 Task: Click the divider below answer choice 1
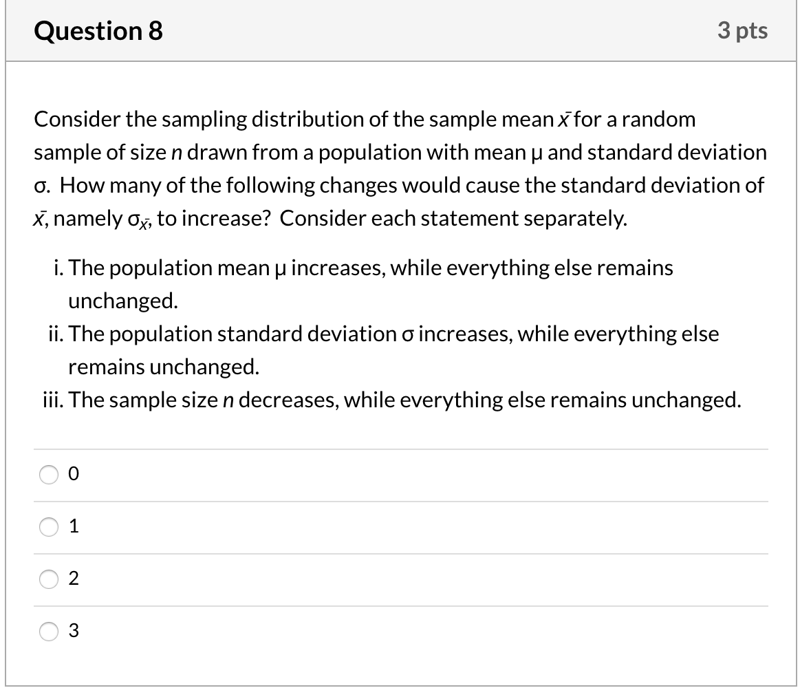click(399, 553)
